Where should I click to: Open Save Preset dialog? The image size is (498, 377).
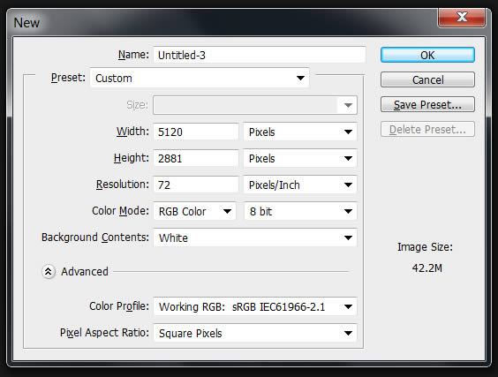coord(427,104)
